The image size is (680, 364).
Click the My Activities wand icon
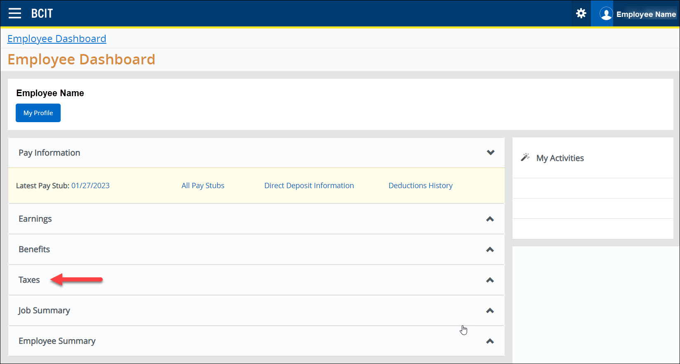pos(525,157)
